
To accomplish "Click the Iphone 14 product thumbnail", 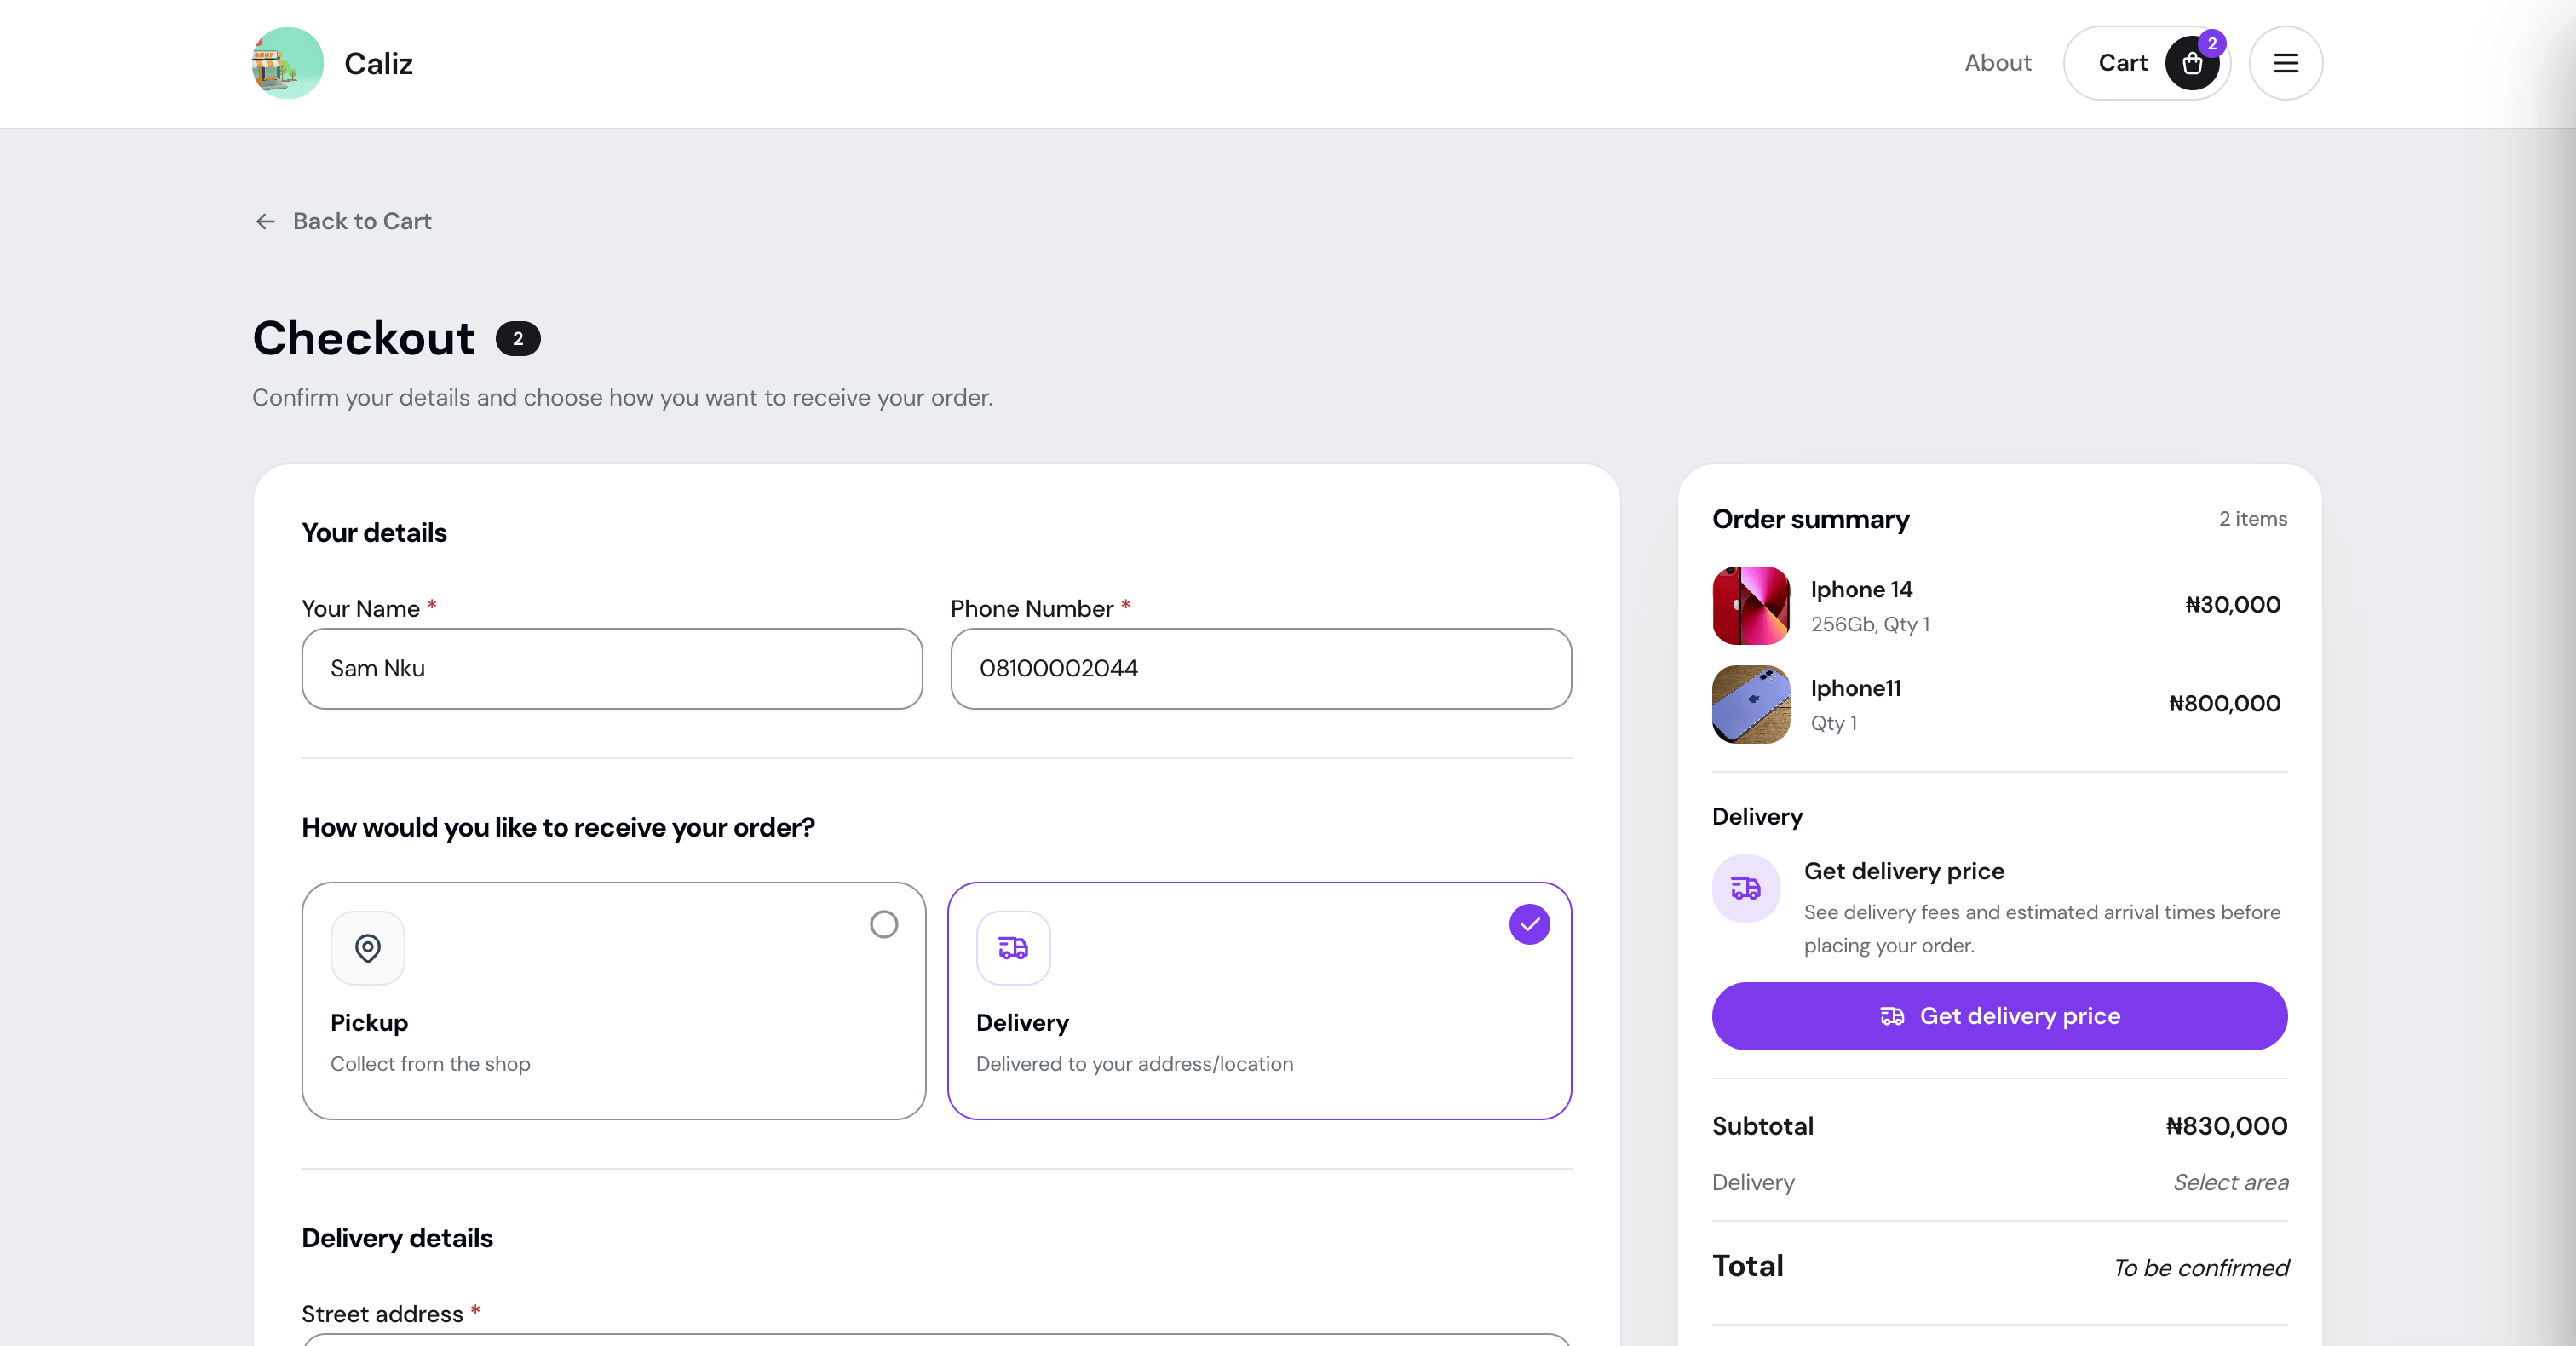I will (1751, 605).
